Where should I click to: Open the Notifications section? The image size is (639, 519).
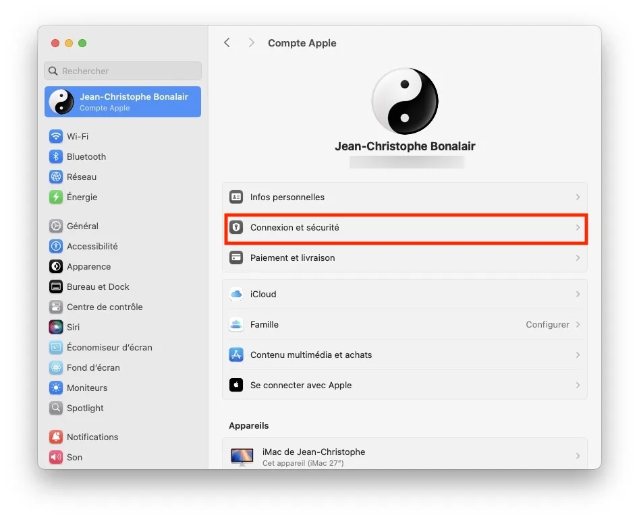[x=91, y=437]
